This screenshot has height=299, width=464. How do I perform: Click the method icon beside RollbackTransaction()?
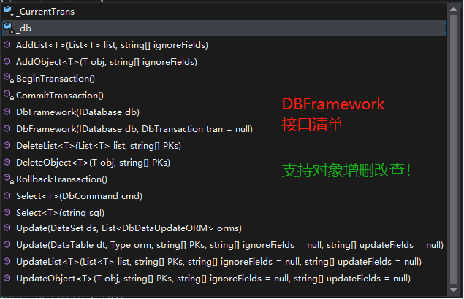[x=7, y=179]
